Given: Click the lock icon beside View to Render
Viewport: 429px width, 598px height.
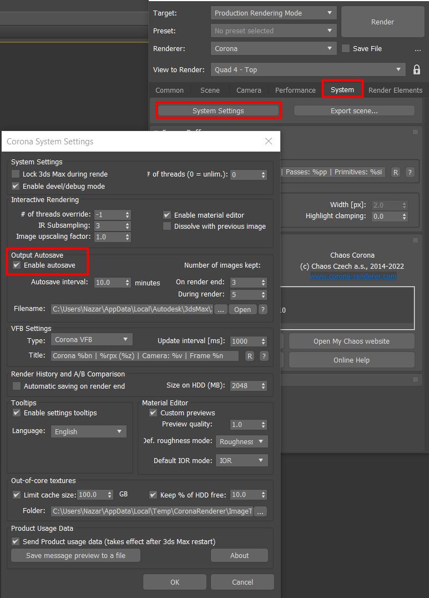Looking at the screenshot, I should [416, 70].
